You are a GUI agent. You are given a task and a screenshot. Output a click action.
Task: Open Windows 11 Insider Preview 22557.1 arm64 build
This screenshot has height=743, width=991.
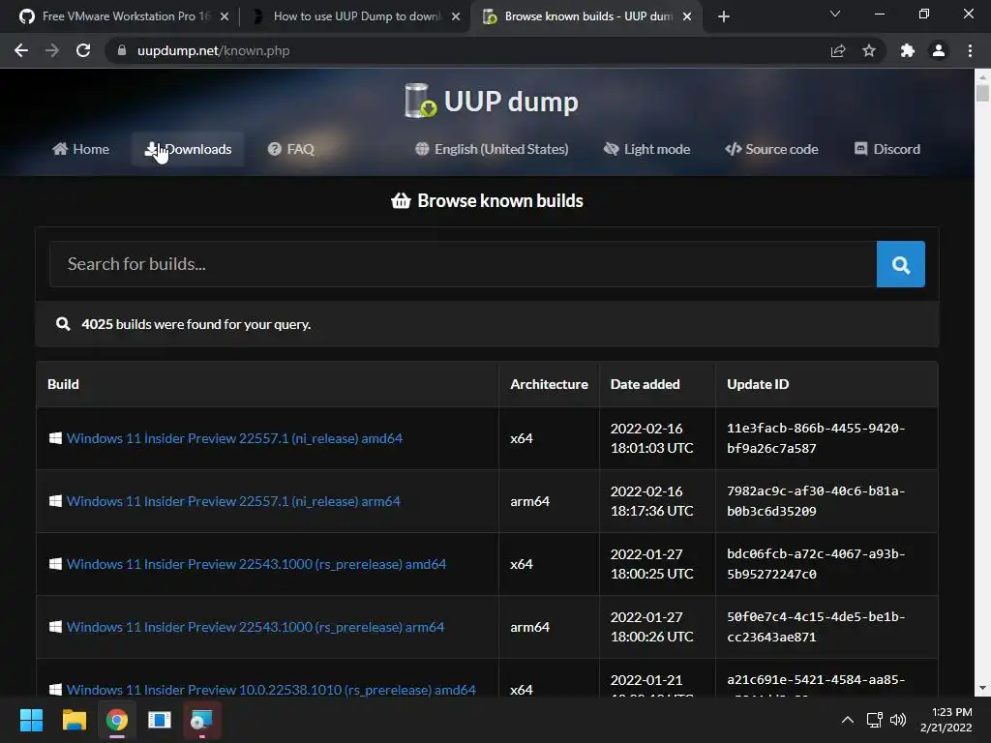pos(233,501)
